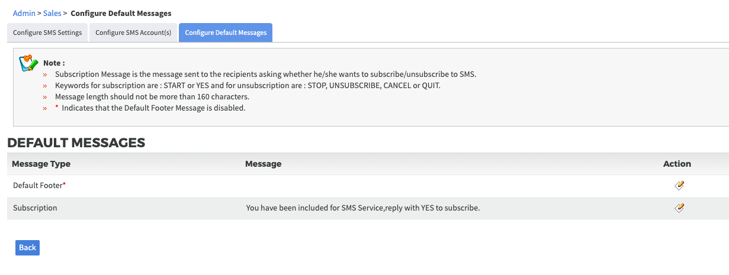Click red bullet arrow beside Subscription Message note
The height and width of the screenshot is (275, 729).
[45, 75]
